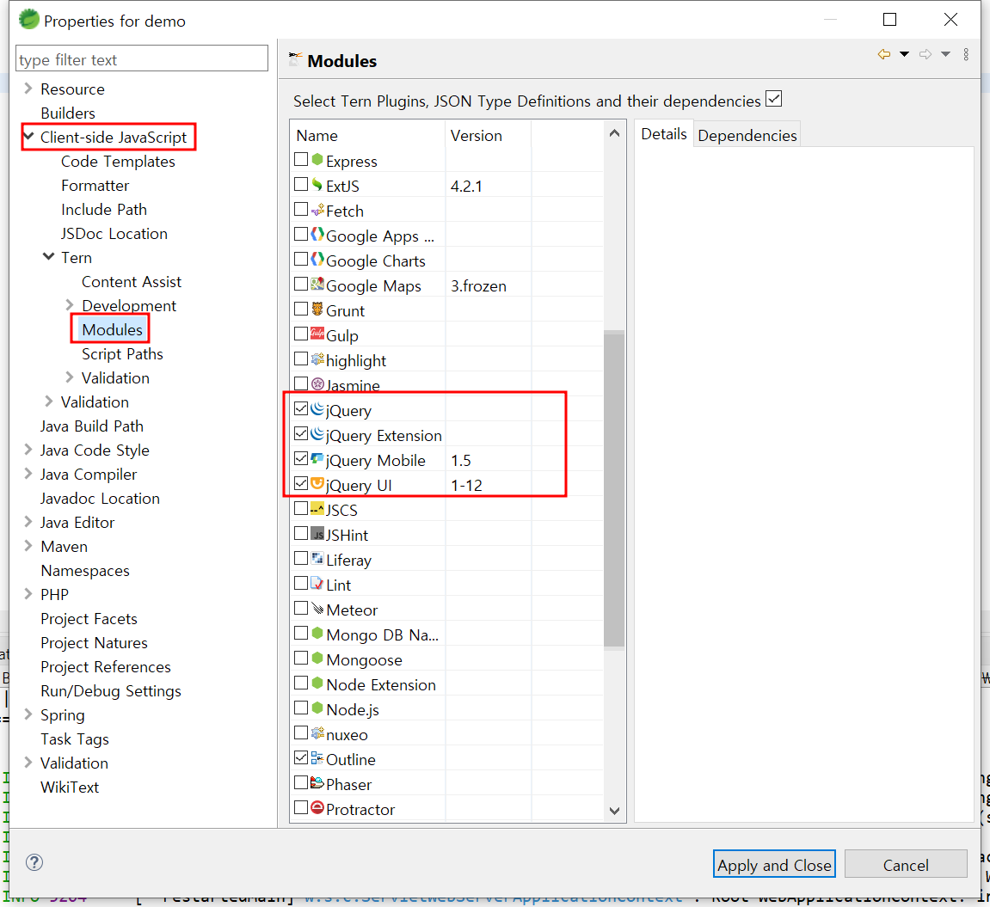
Task: Select Java Build Path in the tree
Action: click(91, 426)
